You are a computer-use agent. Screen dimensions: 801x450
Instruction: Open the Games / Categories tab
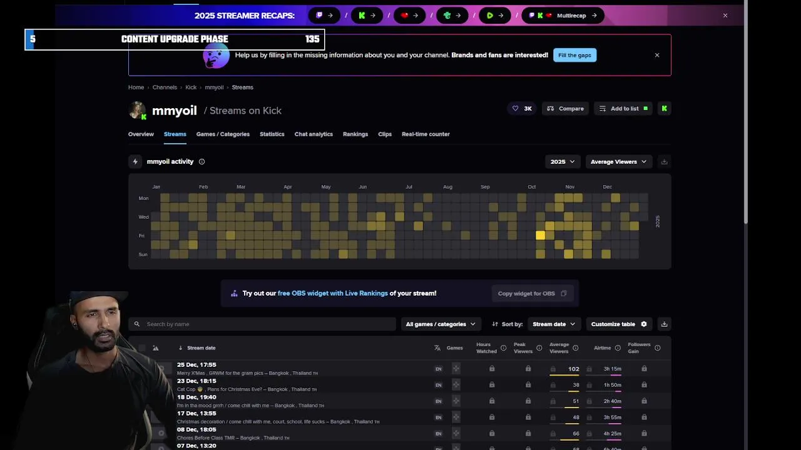(x=223, y=134)
